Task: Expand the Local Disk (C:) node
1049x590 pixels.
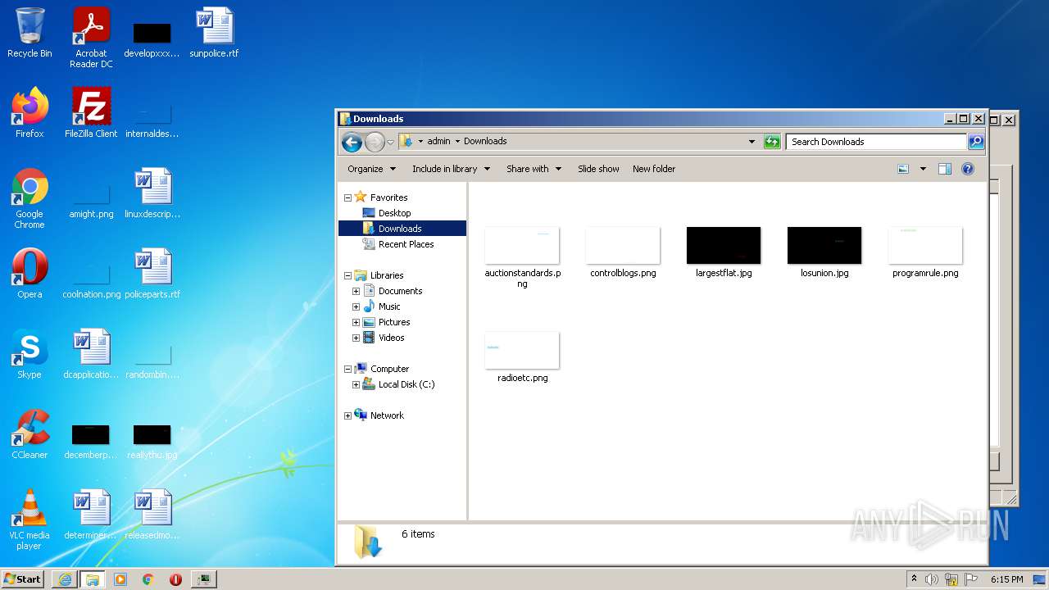Action: (x=356, y=384)
